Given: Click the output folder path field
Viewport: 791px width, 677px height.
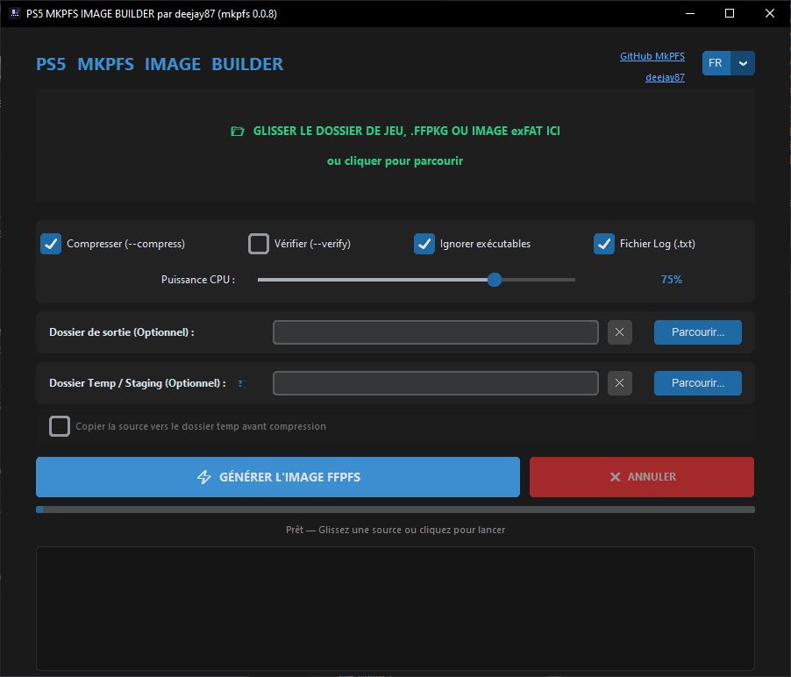Looking at the screenshot, I should coord(436,332).
